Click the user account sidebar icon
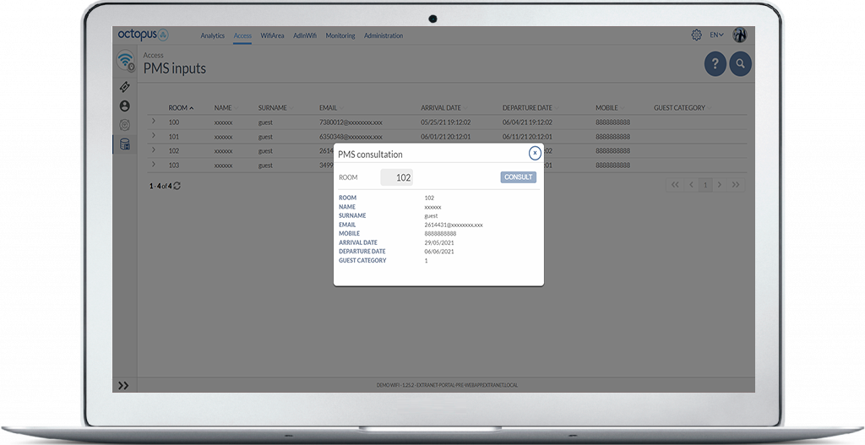The width and height of the screenshot is (865, 445). click(x=125, y=106)
